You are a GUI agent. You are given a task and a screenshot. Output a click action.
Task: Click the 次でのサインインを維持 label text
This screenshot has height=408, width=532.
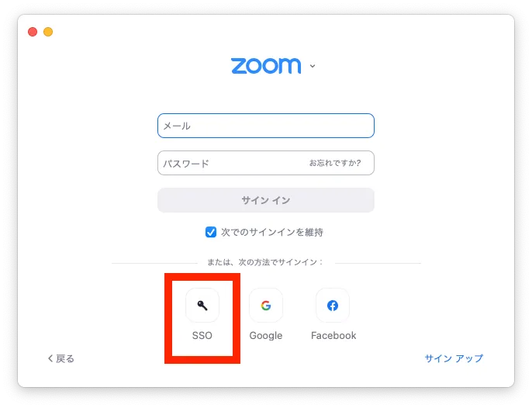tap(271, 232)
